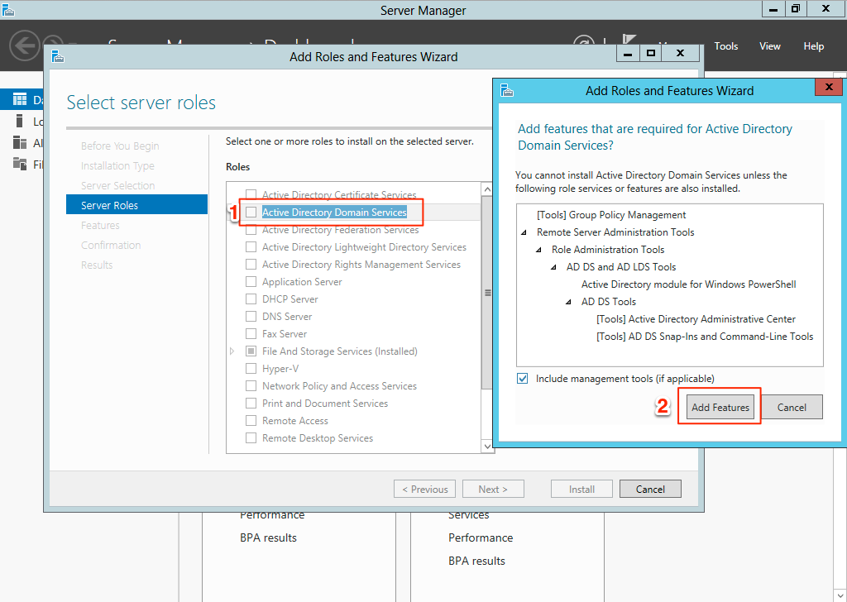Toggle Include management tools checkbox
847x602 pixels.
tap(523, 379)
